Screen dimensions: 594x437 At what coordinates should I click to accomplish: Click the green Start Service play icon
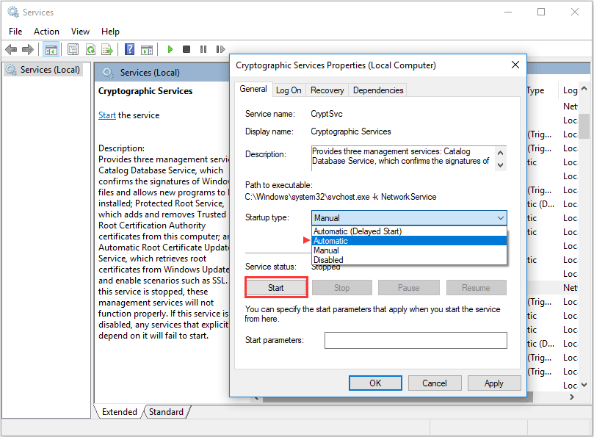point(170,49)
